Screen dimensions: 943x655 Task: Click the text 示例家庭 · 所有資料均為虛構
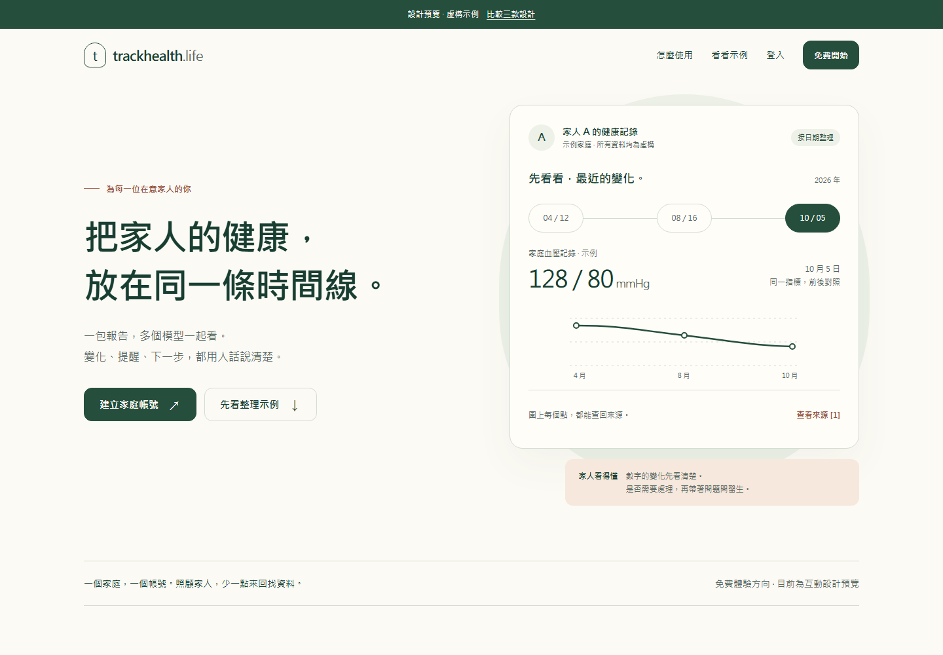(x=608, y=145)
